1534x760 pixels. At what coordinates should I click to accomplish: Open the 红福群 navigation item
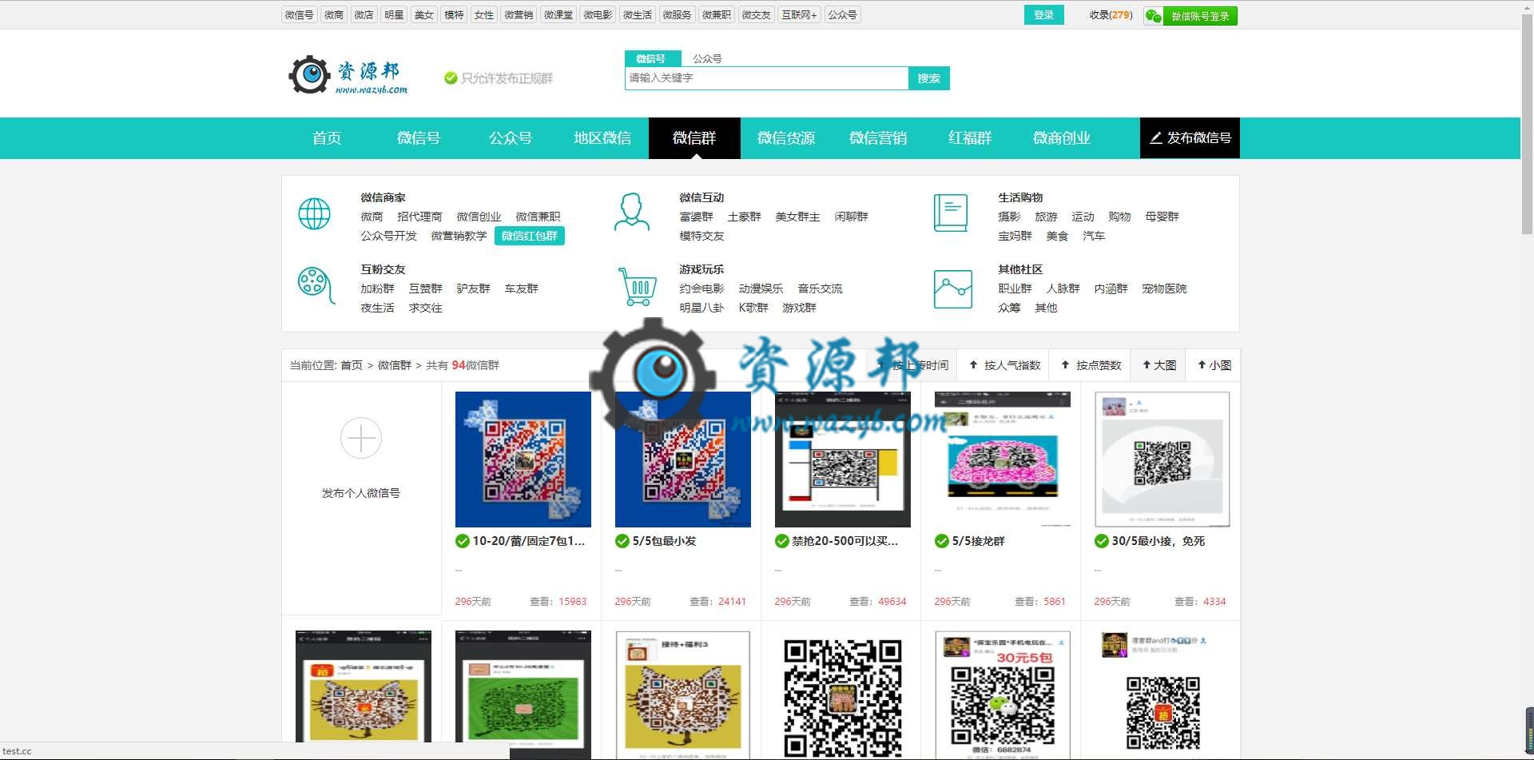(x=970, y=138)
